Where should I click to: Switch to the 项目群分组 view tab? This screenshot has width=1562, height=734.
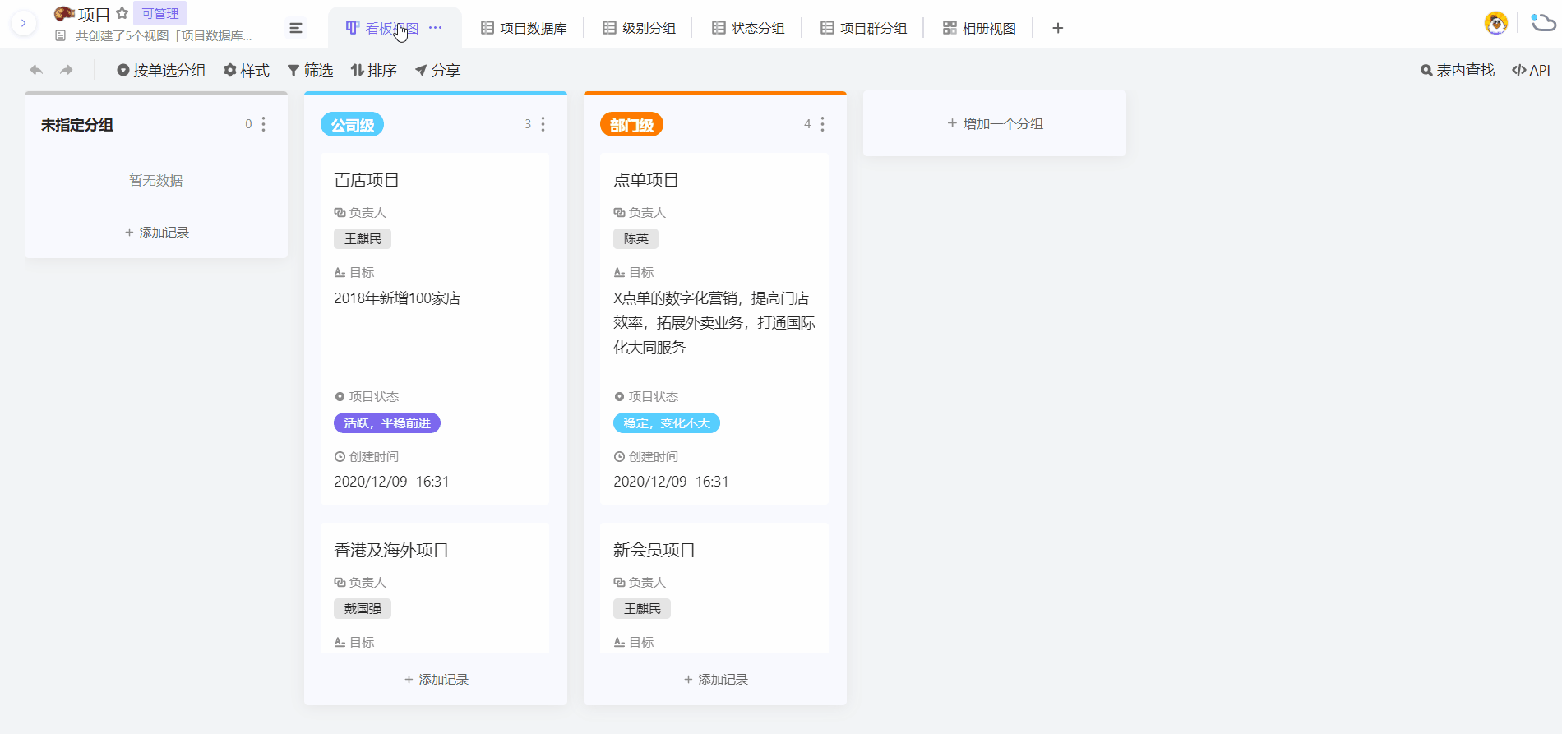click(863, 28)
